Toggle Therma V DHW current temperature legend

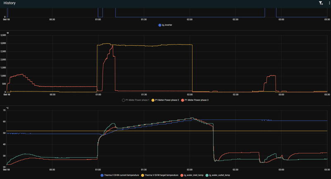tap(120, 175)
